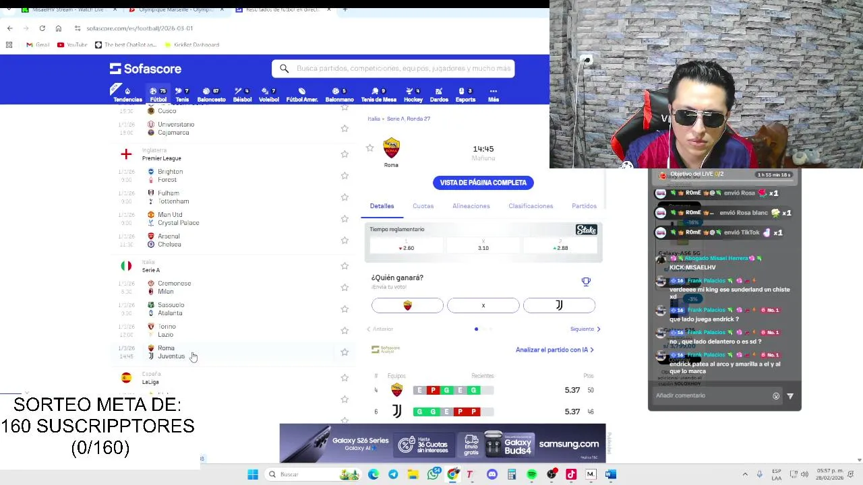Open the YouTube bookmark

click(72, 44)
